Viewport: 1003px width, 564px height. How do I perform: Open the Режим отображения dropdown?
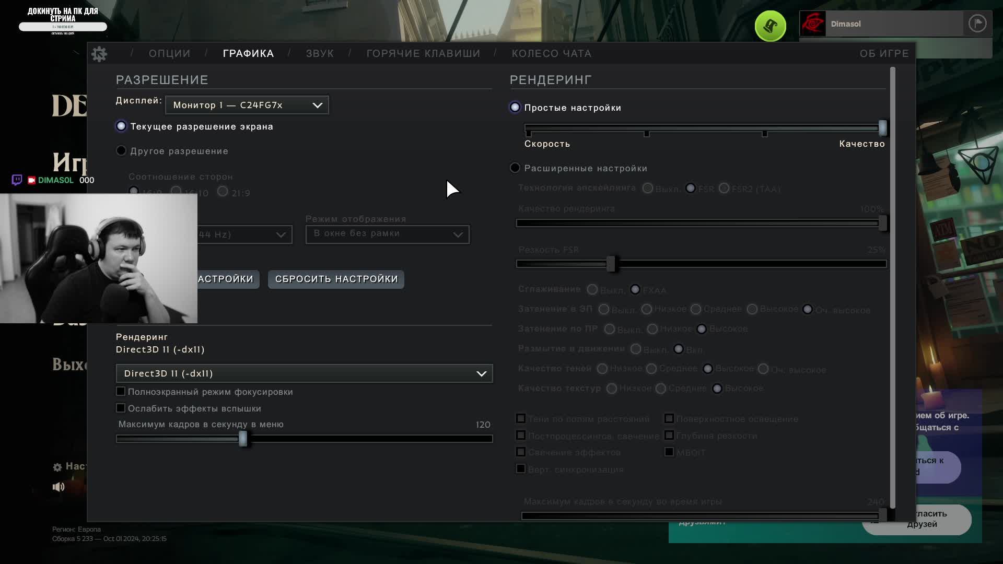387,234
